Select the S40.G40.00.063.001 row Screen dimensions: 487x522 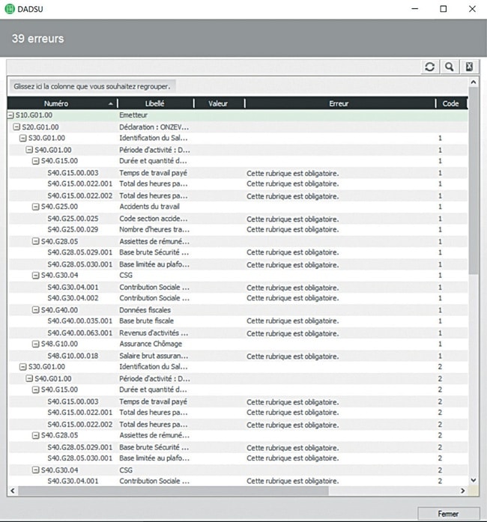pyautogui.click(x=238, y=333)
